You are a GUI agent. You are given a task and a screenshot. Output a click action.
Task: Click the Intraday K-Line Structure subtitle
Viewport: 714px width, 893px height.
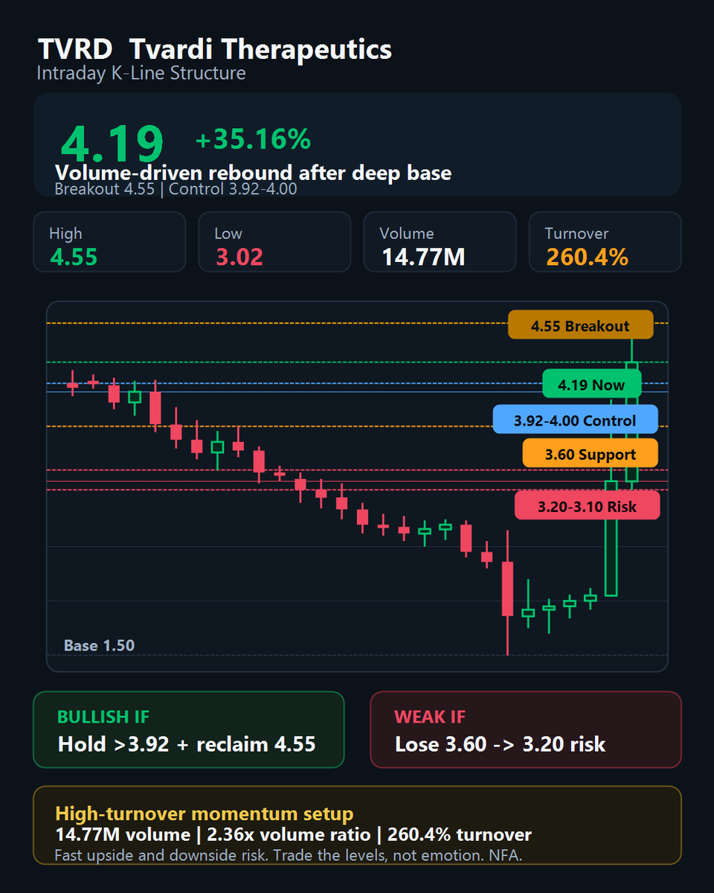(141, 74)
